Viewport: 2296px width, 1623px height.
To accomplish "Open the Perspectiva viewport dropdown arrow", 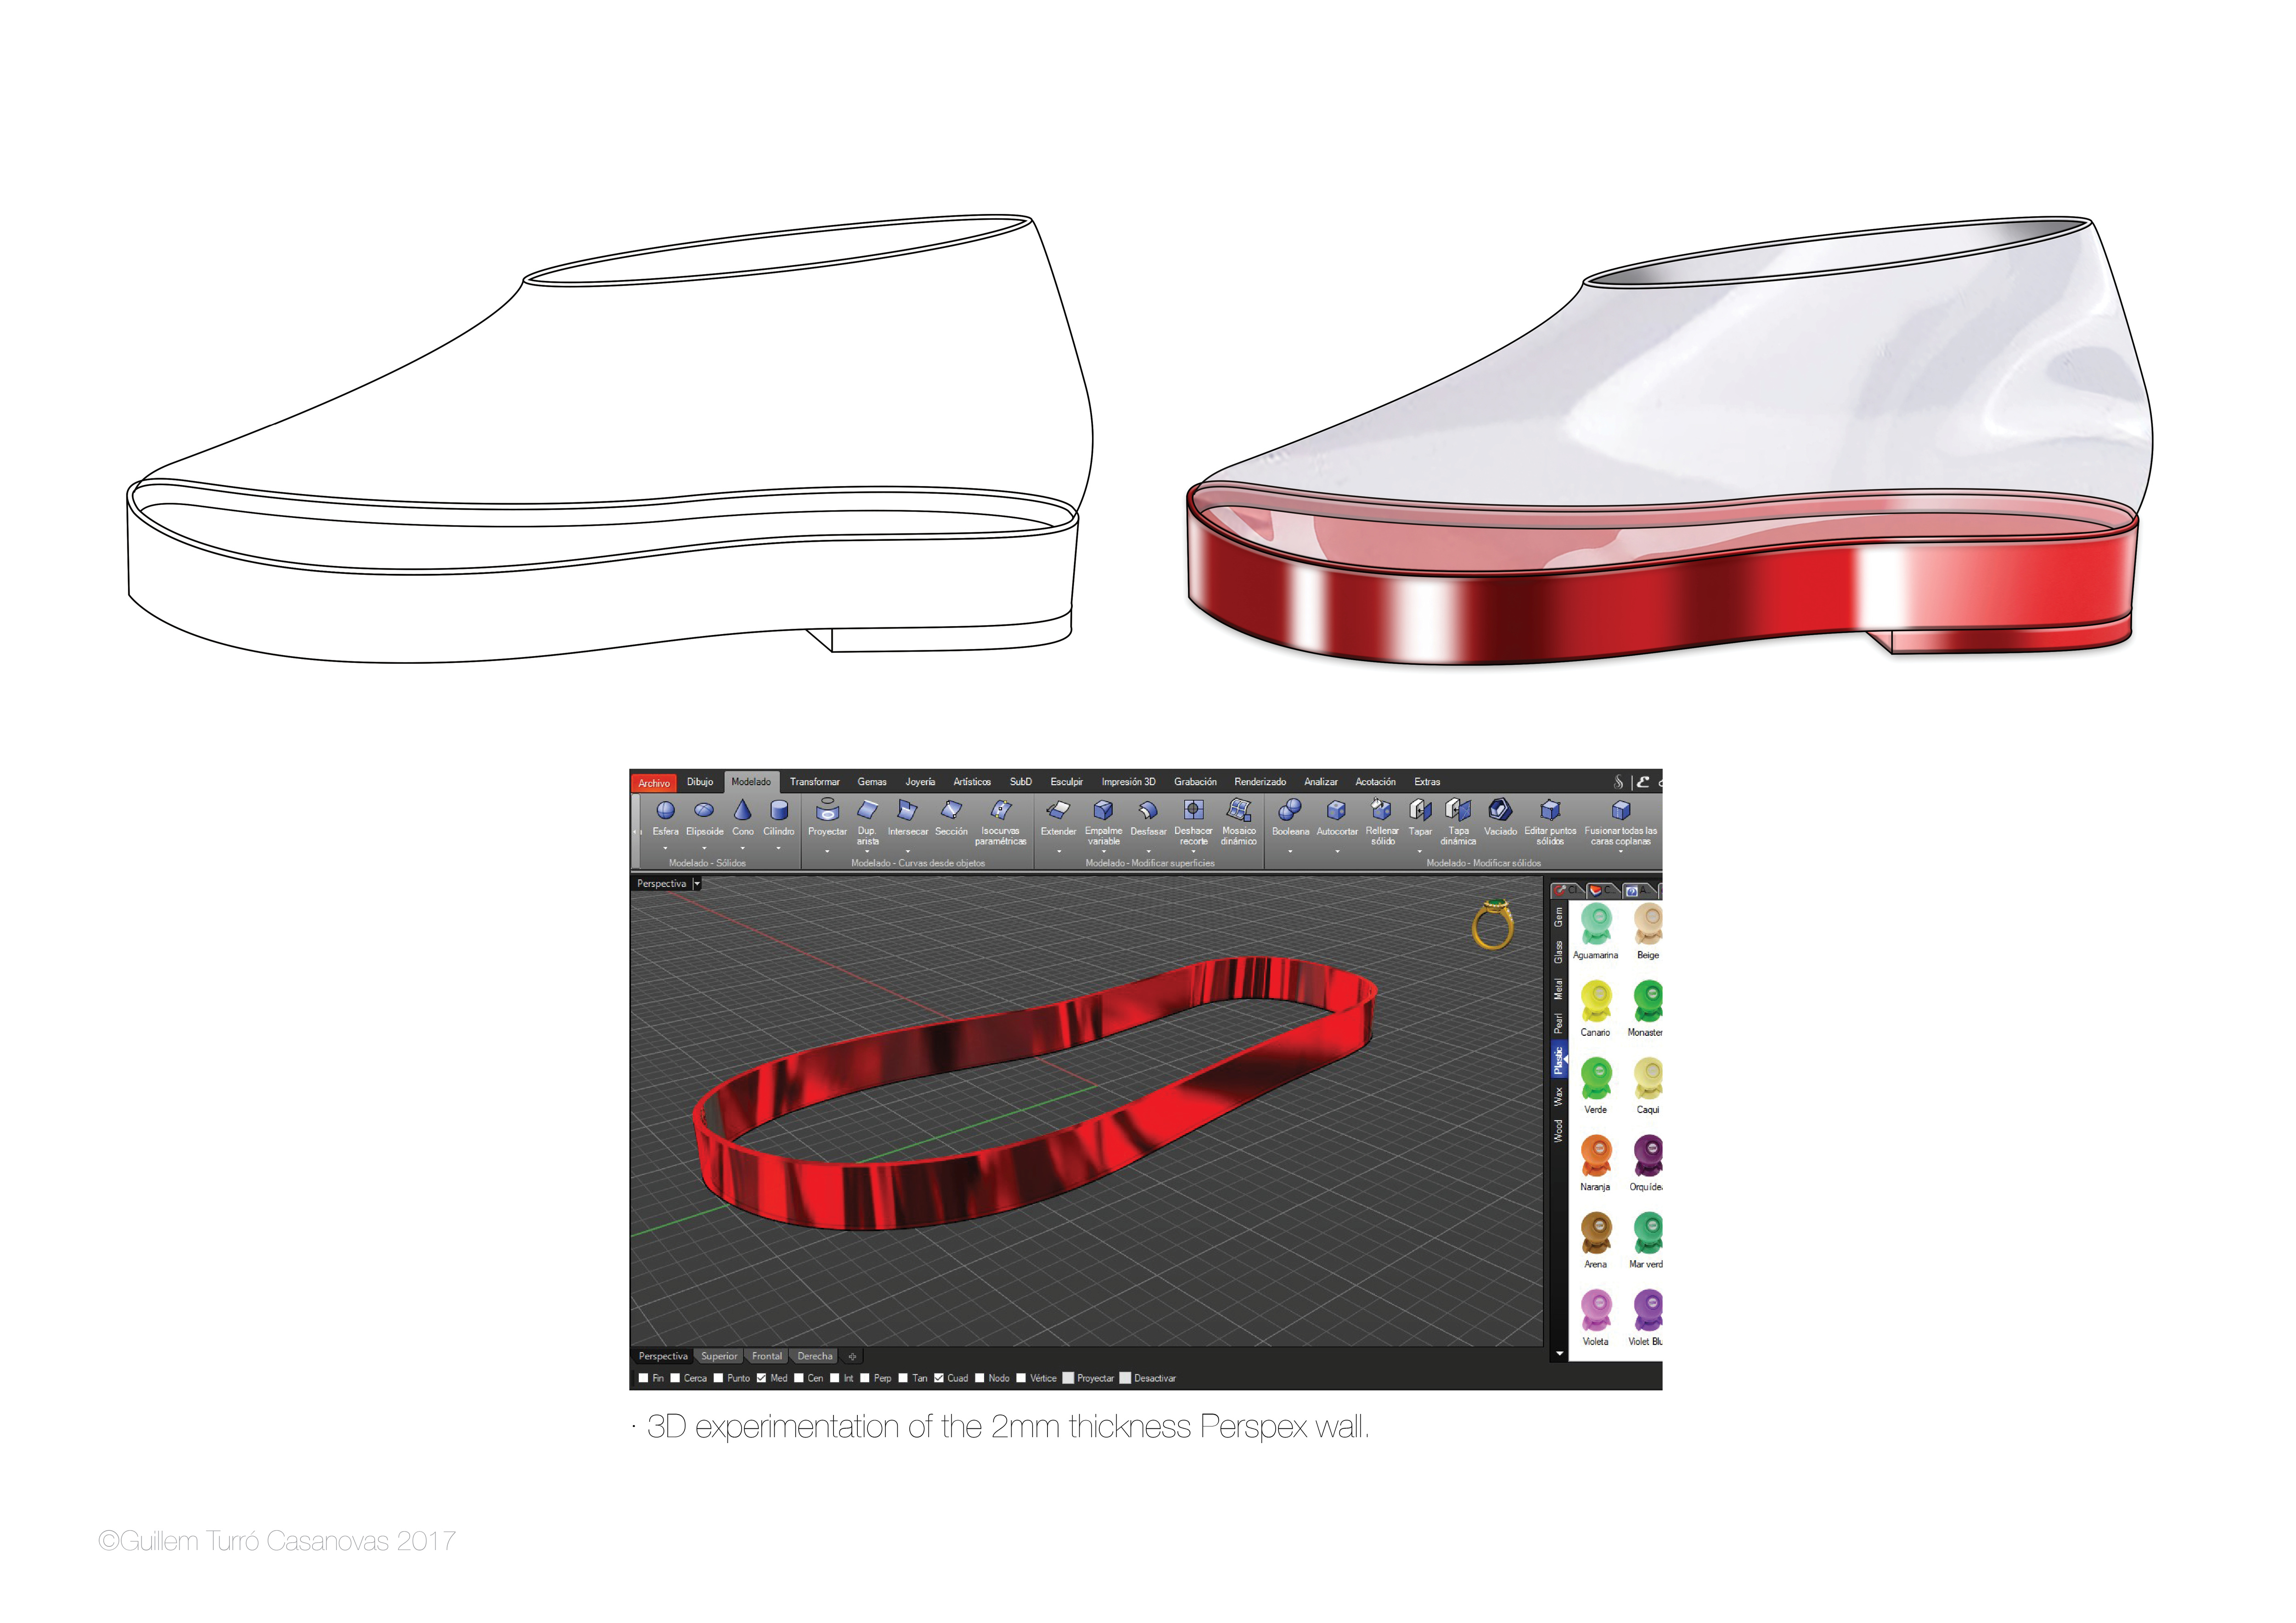I will coord(697,884).
